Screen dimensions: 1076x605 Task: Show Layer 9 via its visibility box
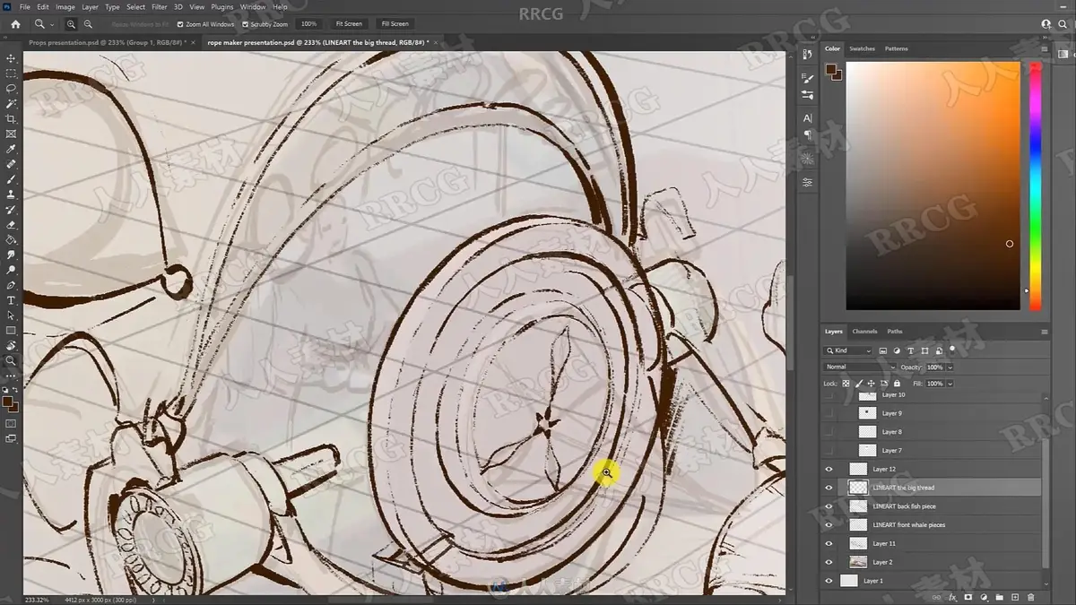click(829, 413)
